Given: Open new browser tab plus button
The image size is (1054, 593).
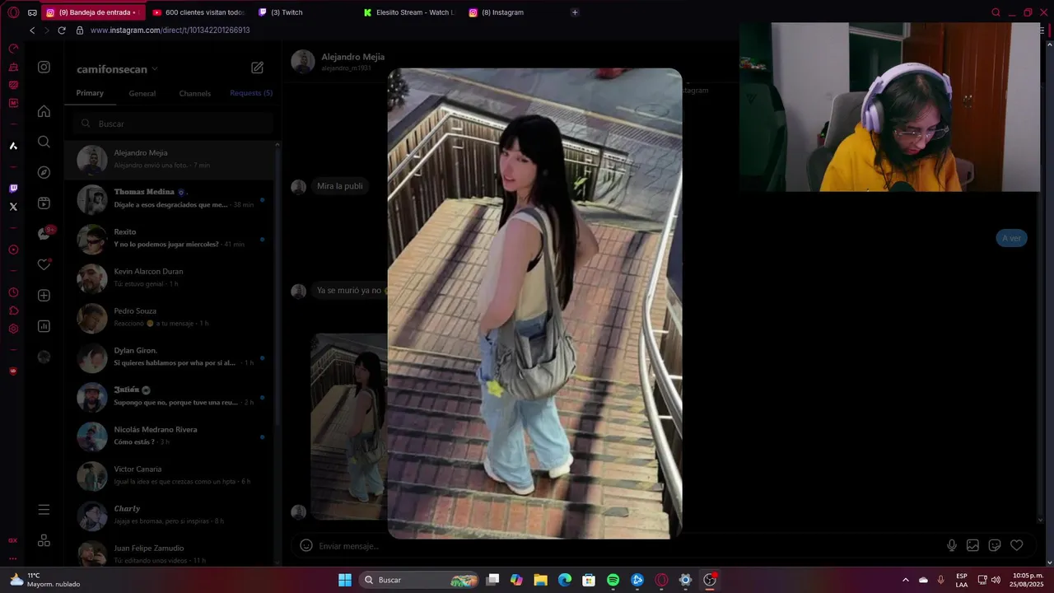Looking at the screenshot, I should tap(575, 12).
